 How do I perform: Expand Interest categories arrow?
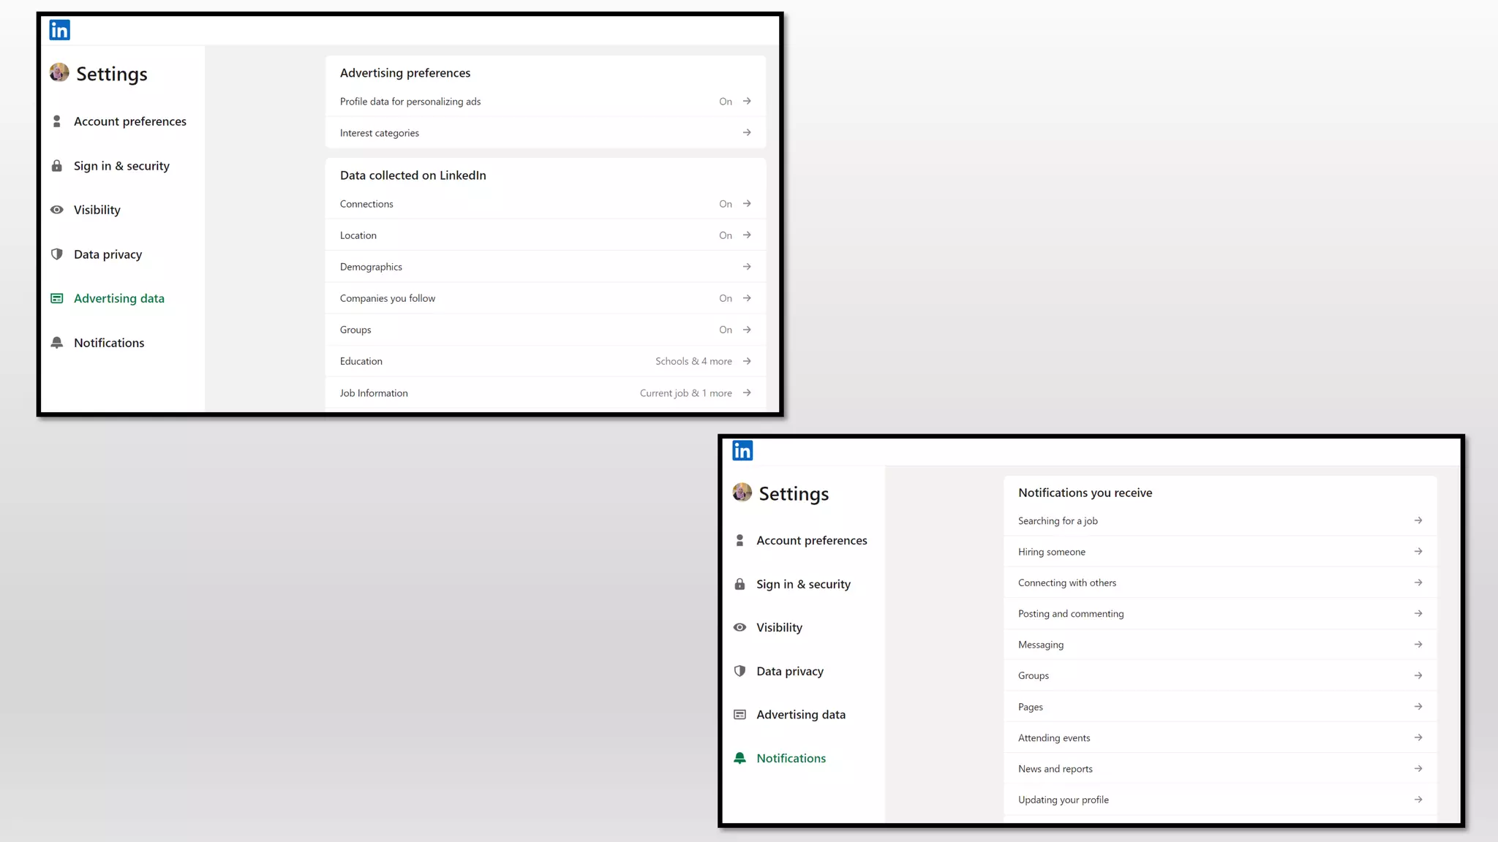[x=747, y=132]
